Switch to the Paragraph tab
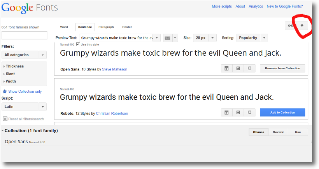 click(x=106, y=27)
